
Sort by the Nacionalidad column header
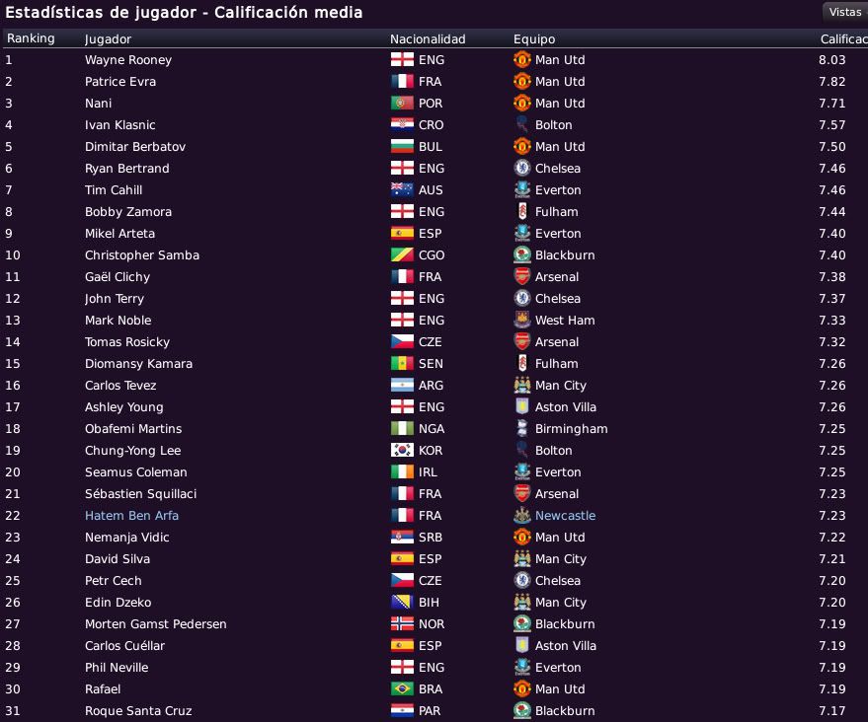pos(428,39)
